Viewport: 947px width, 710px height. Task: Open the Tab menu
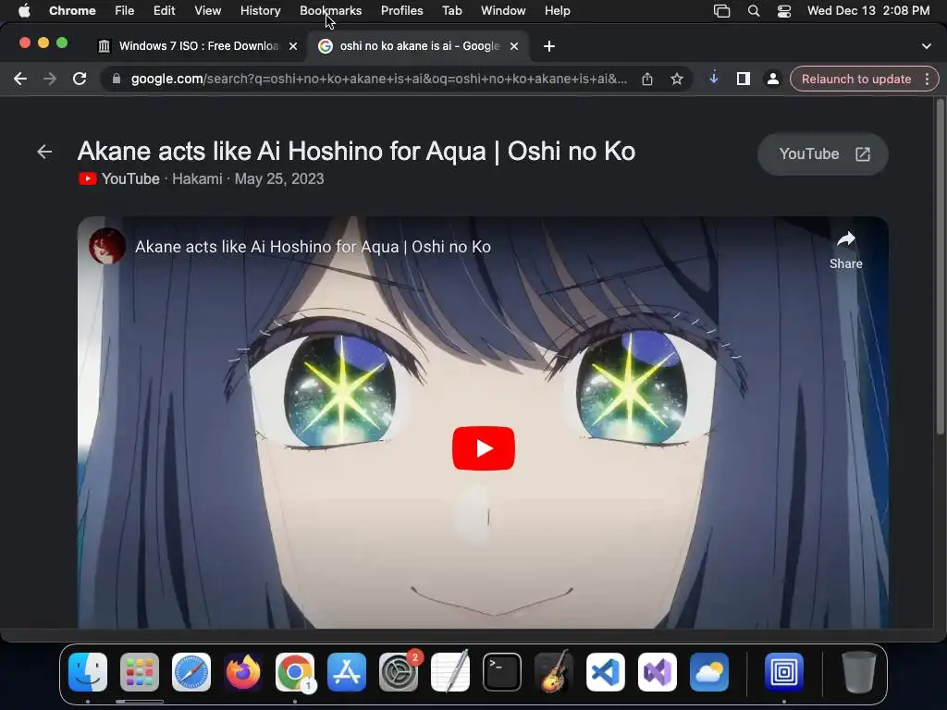point(451,11)
